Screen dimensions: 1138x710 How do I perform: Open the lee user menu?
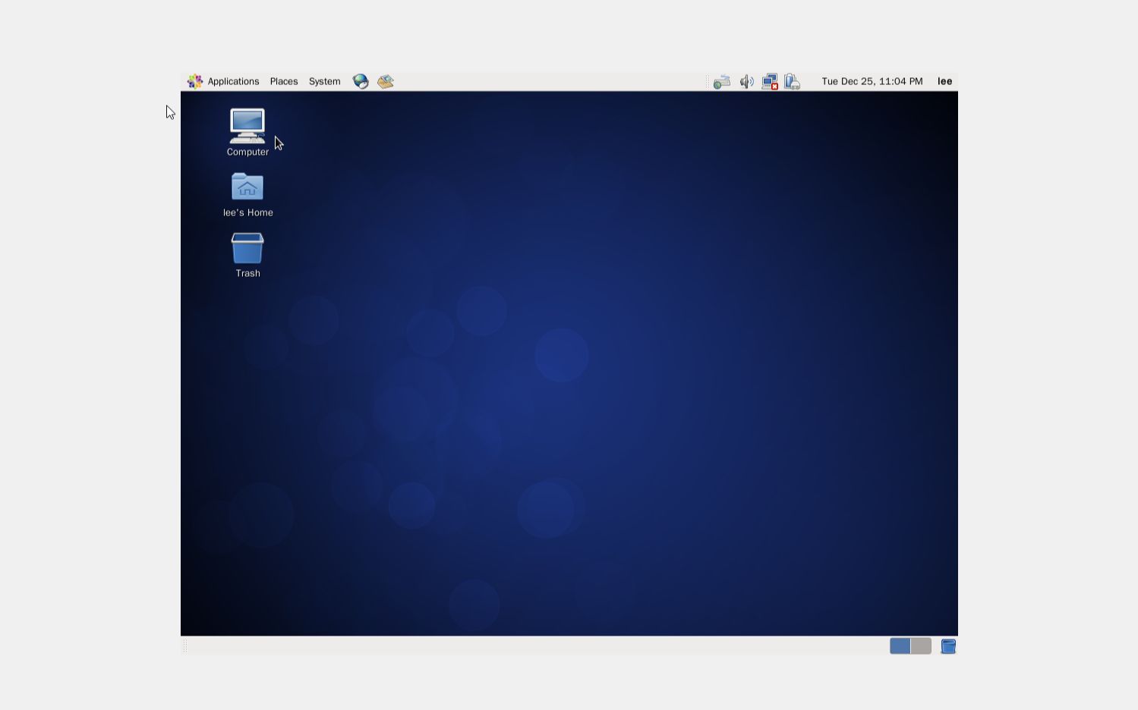[x=945, y=81]
